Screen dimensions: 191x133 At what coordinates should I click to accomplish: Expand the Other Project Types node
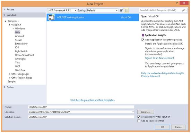click(x=9, y=78)
